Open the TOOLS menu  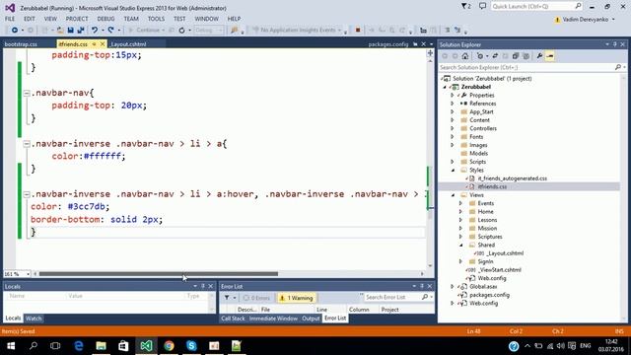156,19
